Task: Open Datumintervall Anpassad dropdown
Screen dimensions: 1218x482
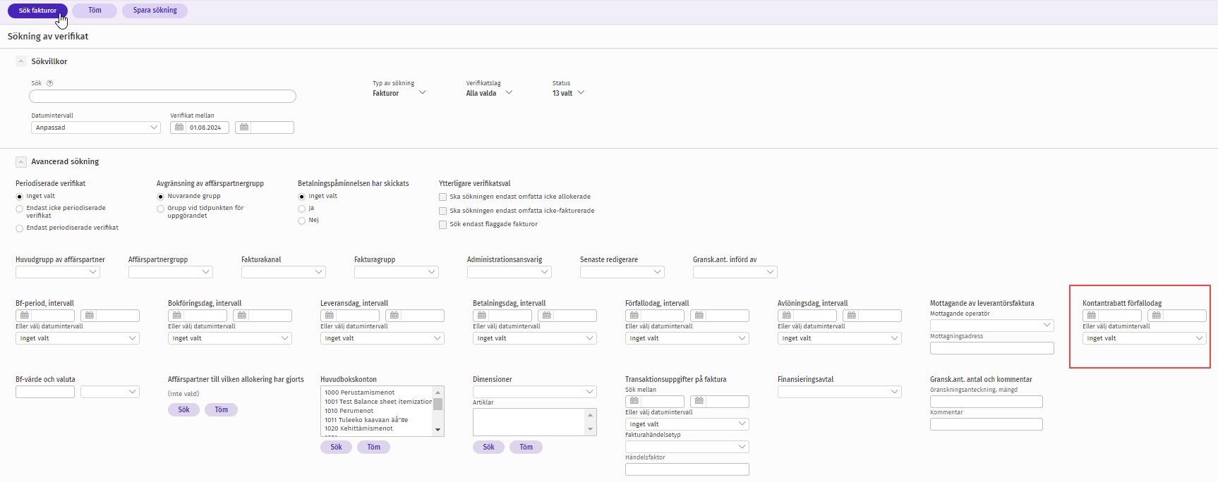Action: [96, 128]
